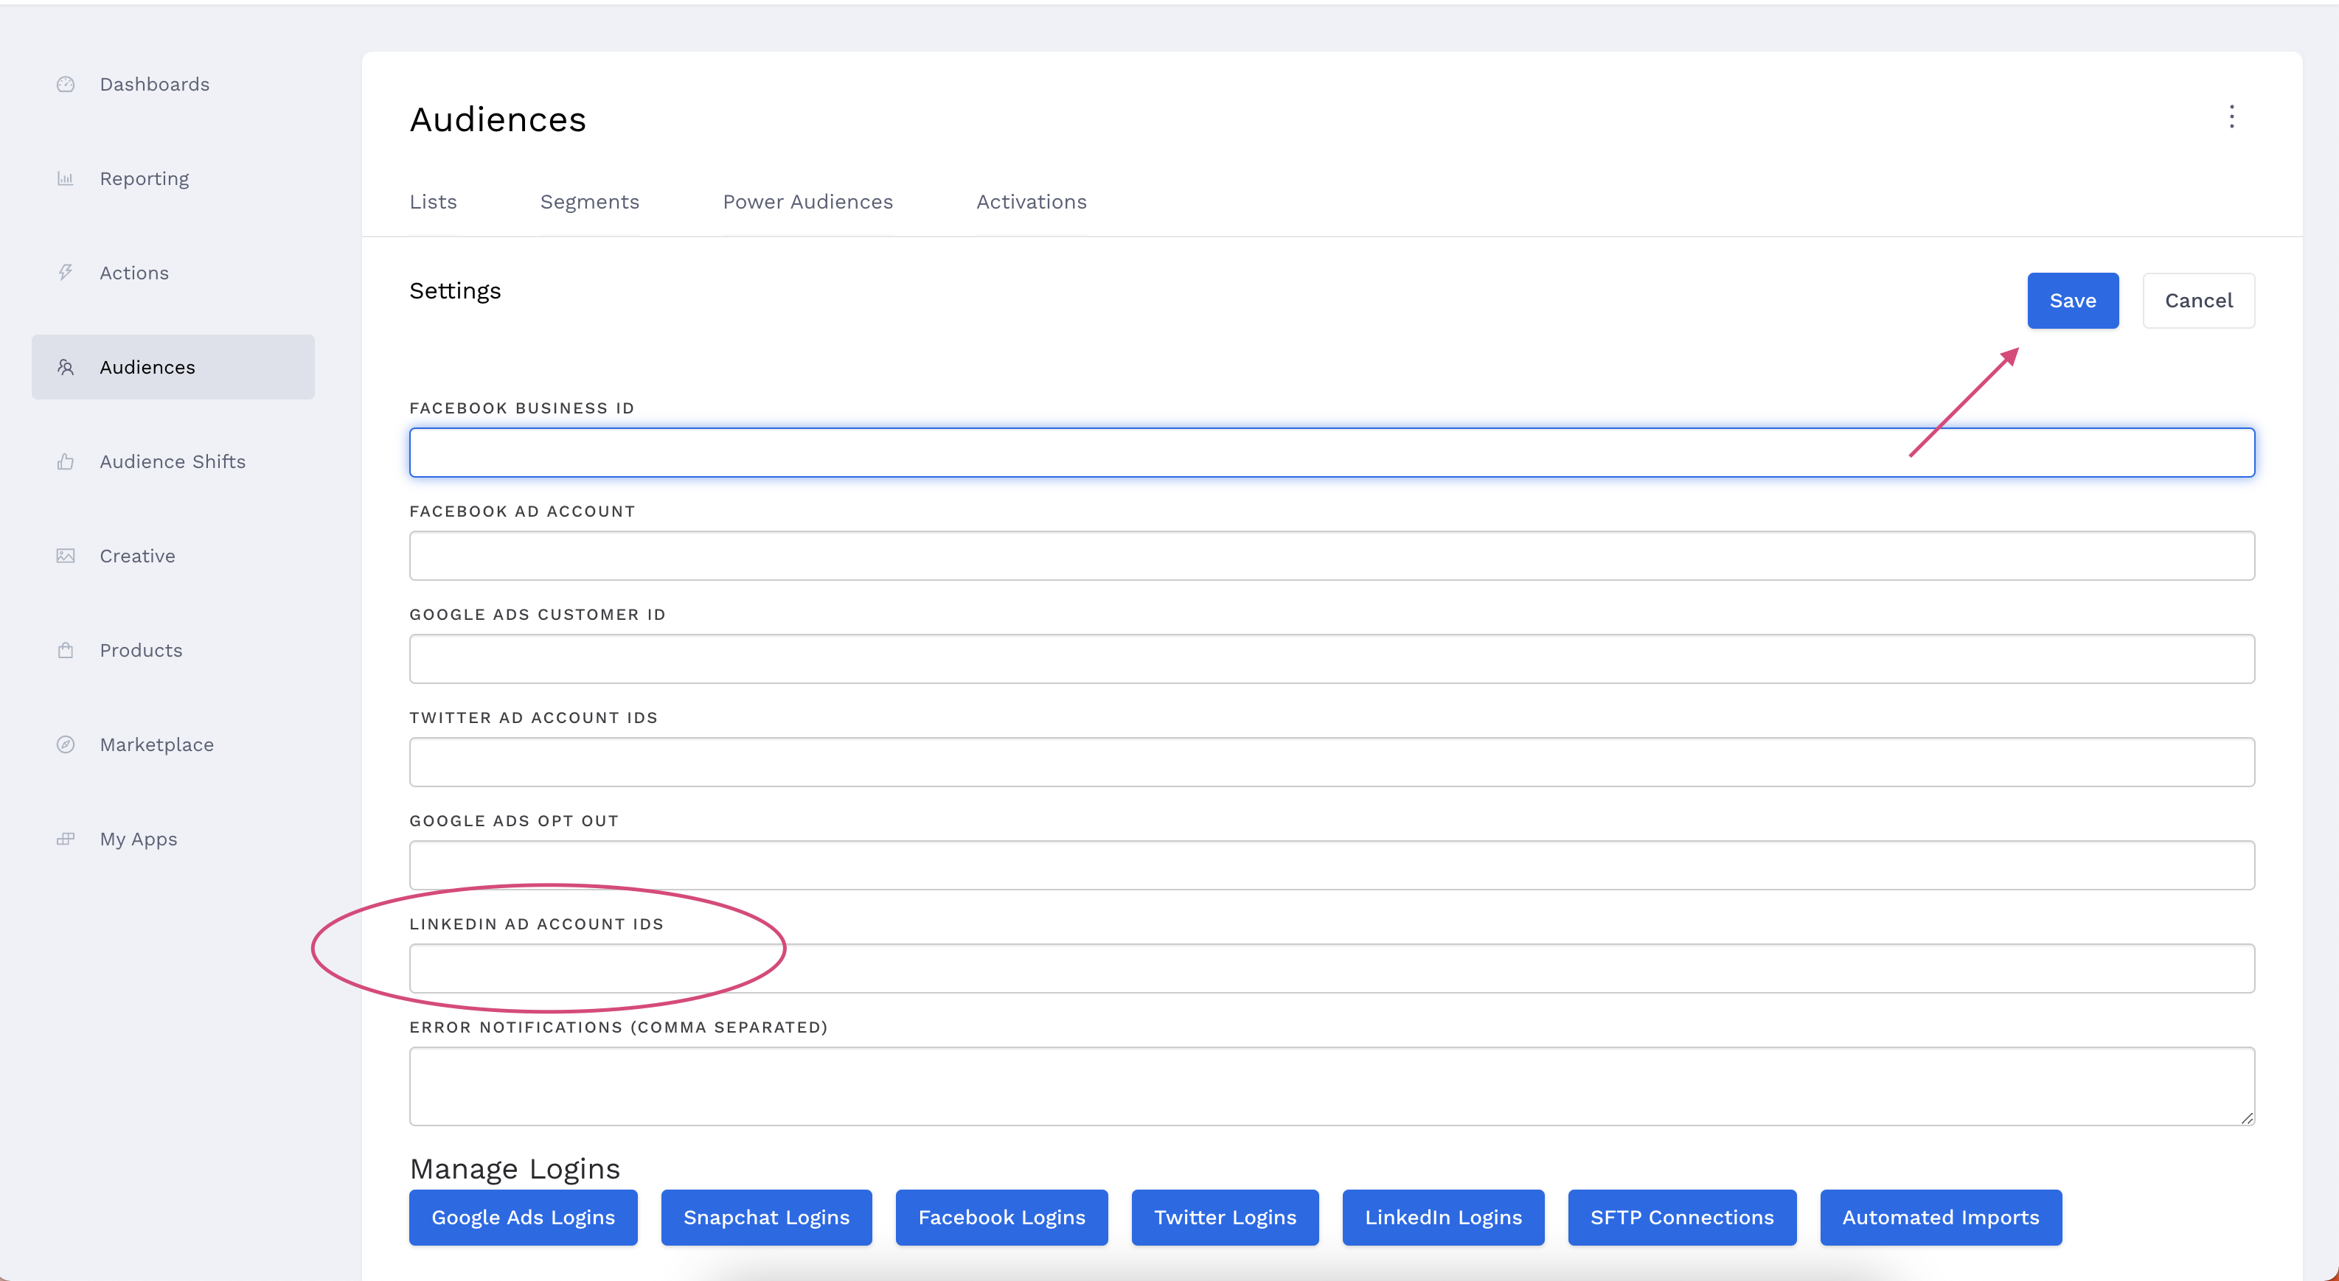Click the Marketplace compass icon
Image resolution: width=2339 pixels, height=1281 pixels.
(x=66, y=744)
